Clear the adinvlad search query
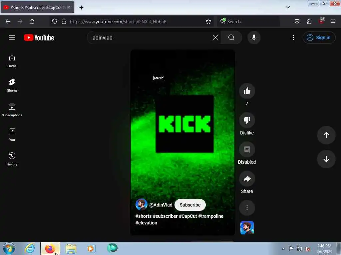Screen dimensions: 341x255 click(x=215, y=38)
